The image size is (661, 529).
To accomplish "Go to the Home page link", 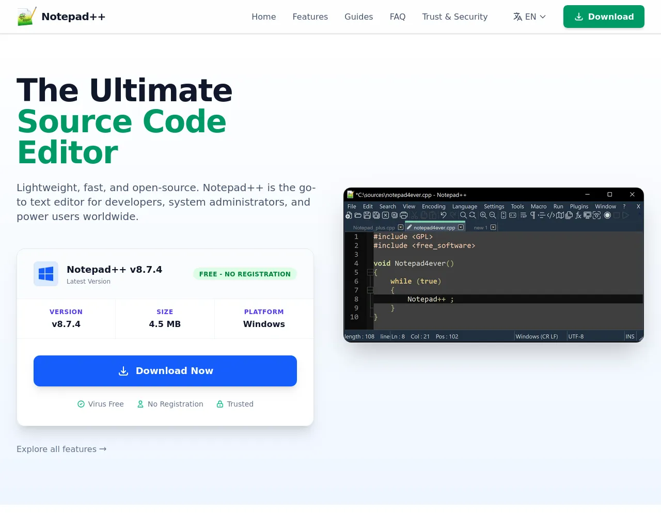I will coord(264,17).
